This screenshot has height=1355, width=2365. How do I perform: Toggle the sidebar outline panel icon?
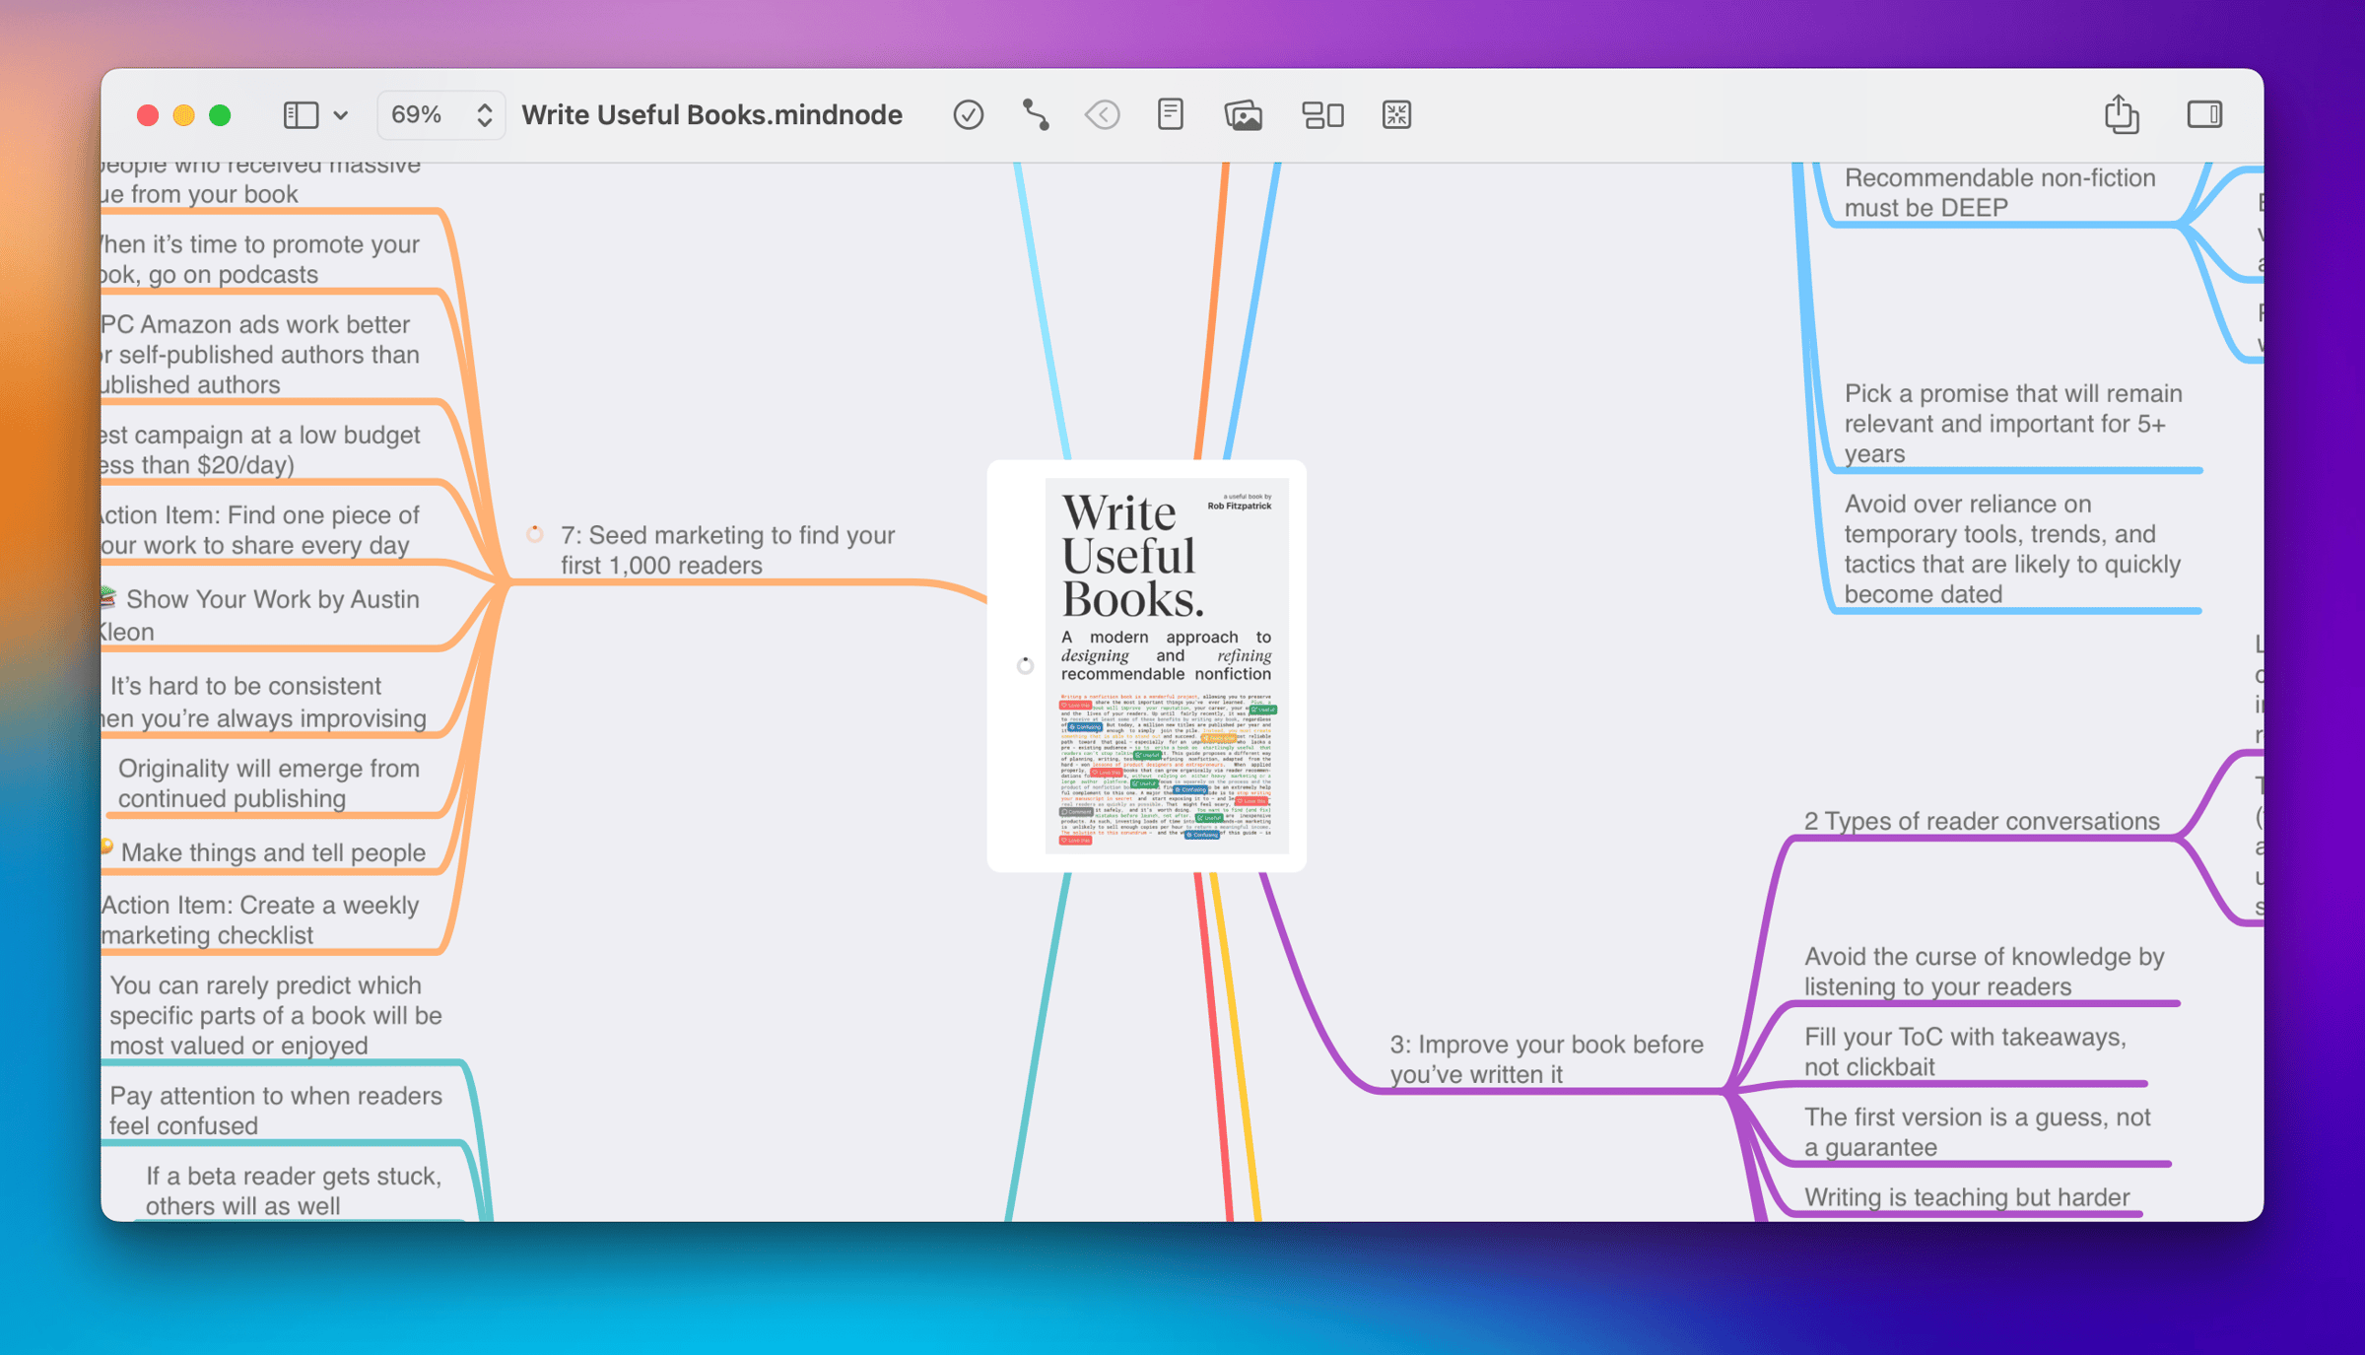click(301, 115)
